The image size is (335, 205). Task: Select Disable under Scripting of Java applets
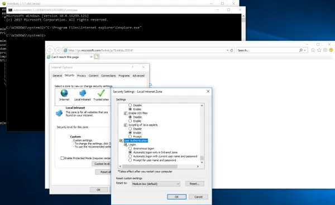click(x=130, y=129)
